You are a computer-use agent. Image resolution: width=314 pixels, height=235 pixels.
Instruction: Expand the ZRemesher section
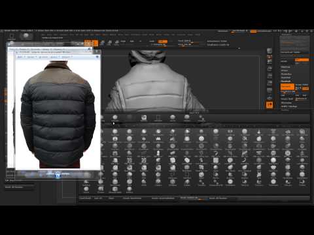tap(286, 102)
